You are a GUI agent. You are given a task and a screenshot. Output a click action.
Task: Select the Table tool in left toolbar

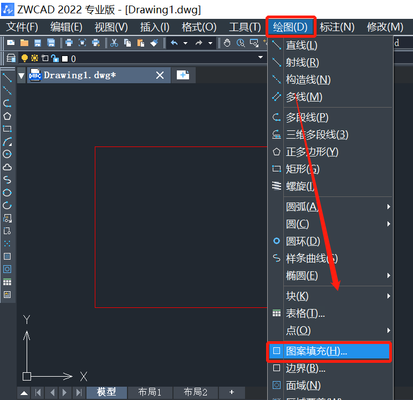[x=7, y=282]
